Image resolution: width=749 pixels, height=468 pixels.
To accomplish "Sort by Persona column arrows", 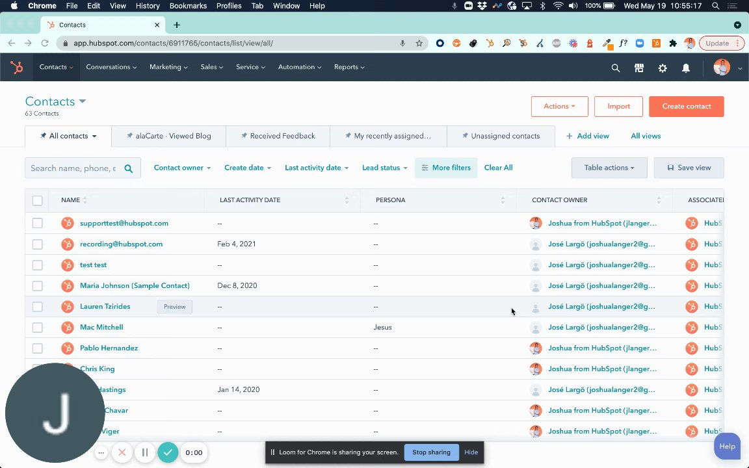I will [x=503, y=200].
